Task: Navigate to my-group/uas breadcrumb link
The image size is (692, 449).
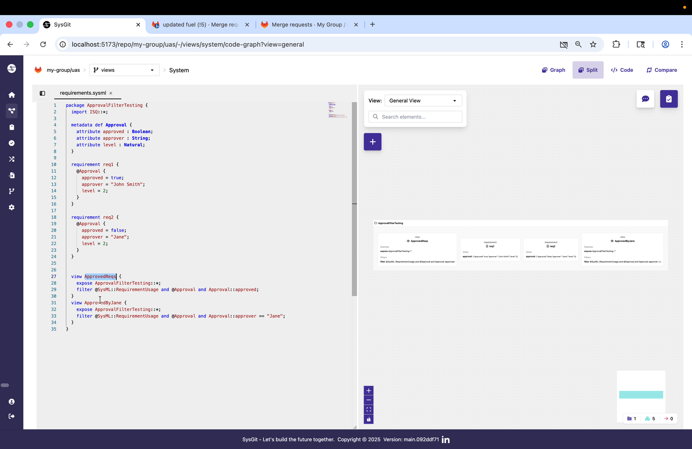Action: pyautogui.click(x=63, y=70)
